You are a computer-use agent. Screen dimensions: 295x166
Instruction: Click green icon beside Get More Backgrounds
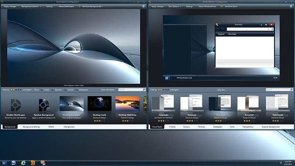[80, 6]
